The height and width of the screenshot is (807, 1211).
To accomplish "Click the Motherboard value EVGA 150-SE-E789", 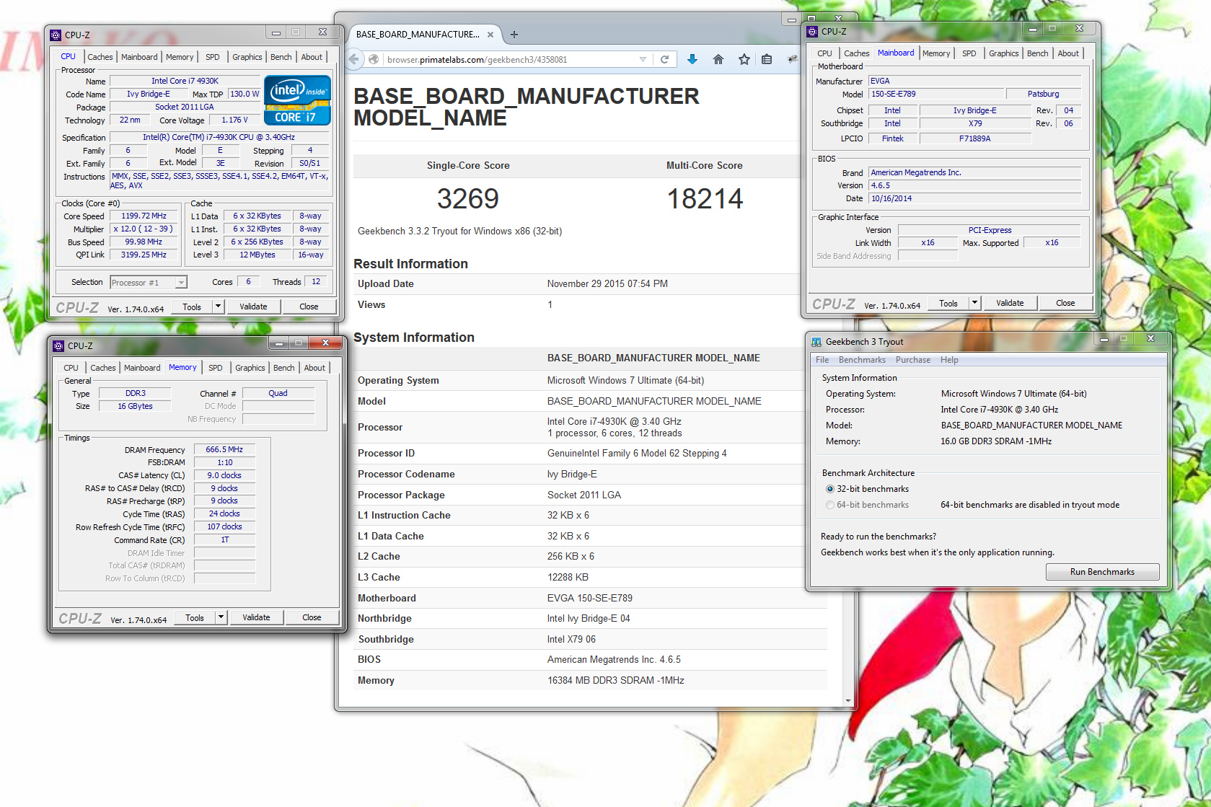I will point(590,598).
